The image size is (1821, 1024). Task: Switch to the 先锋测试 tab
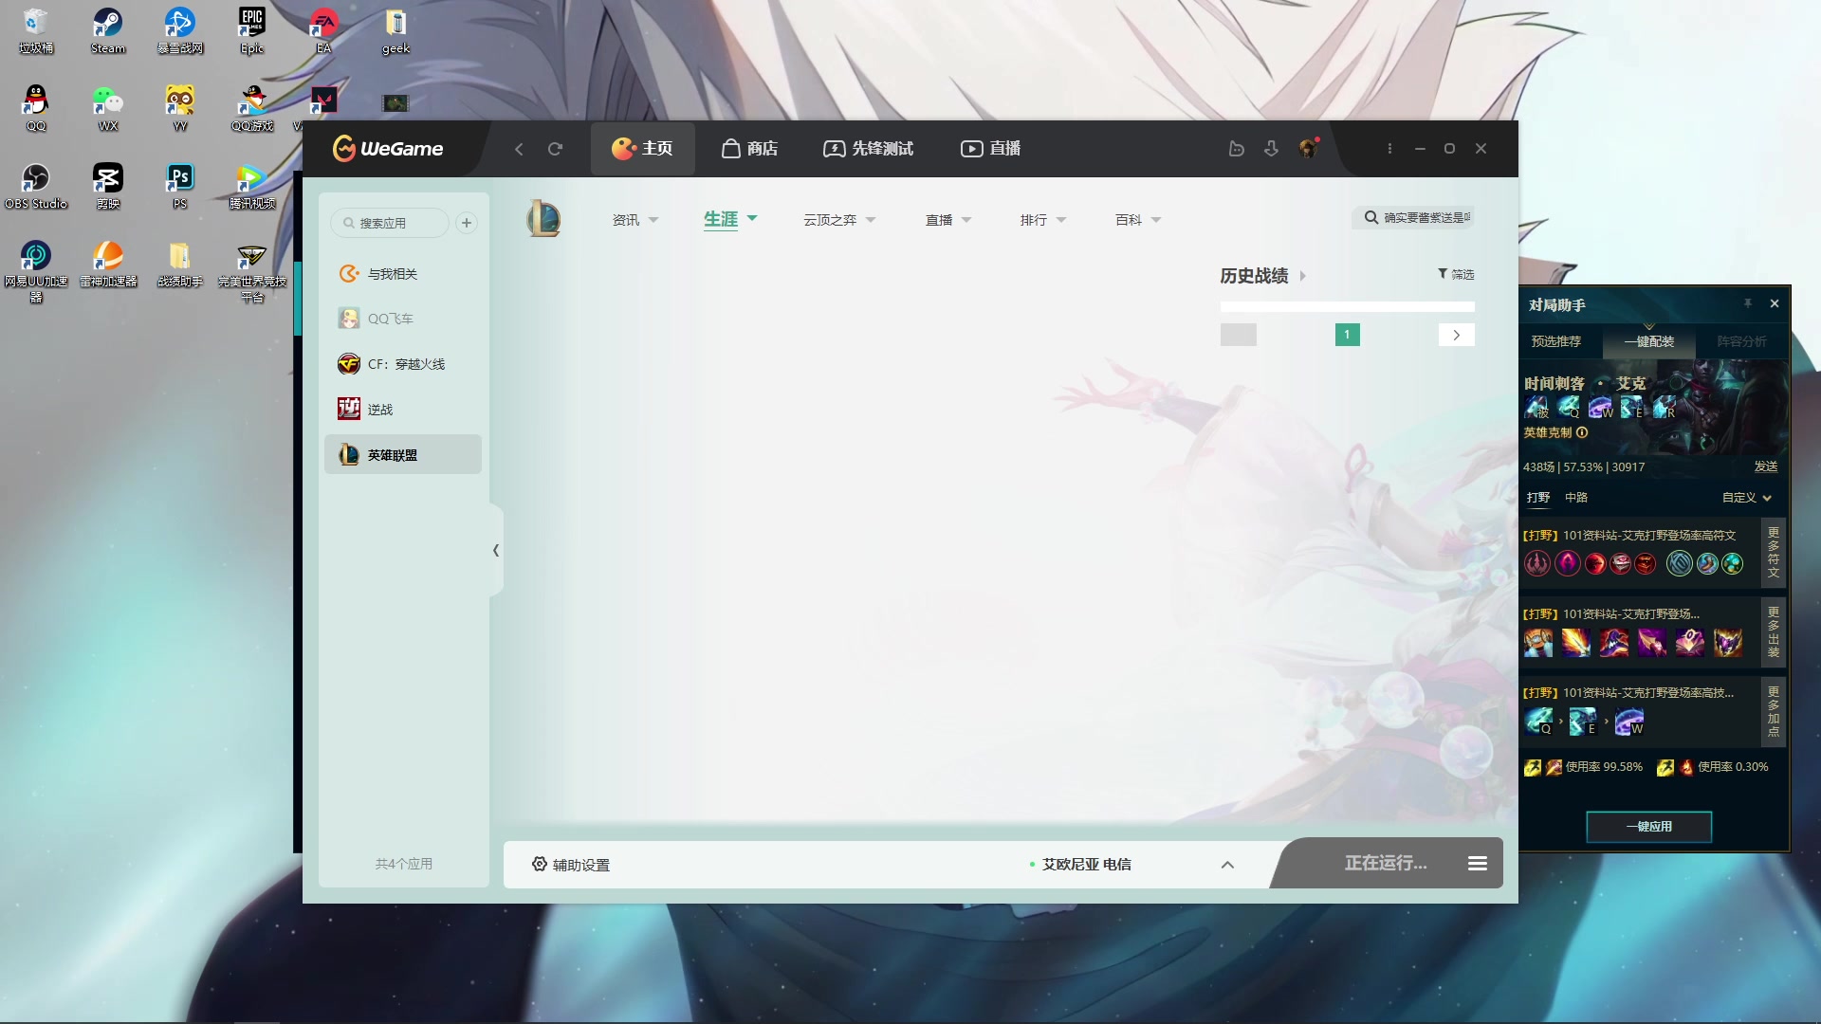868,149
